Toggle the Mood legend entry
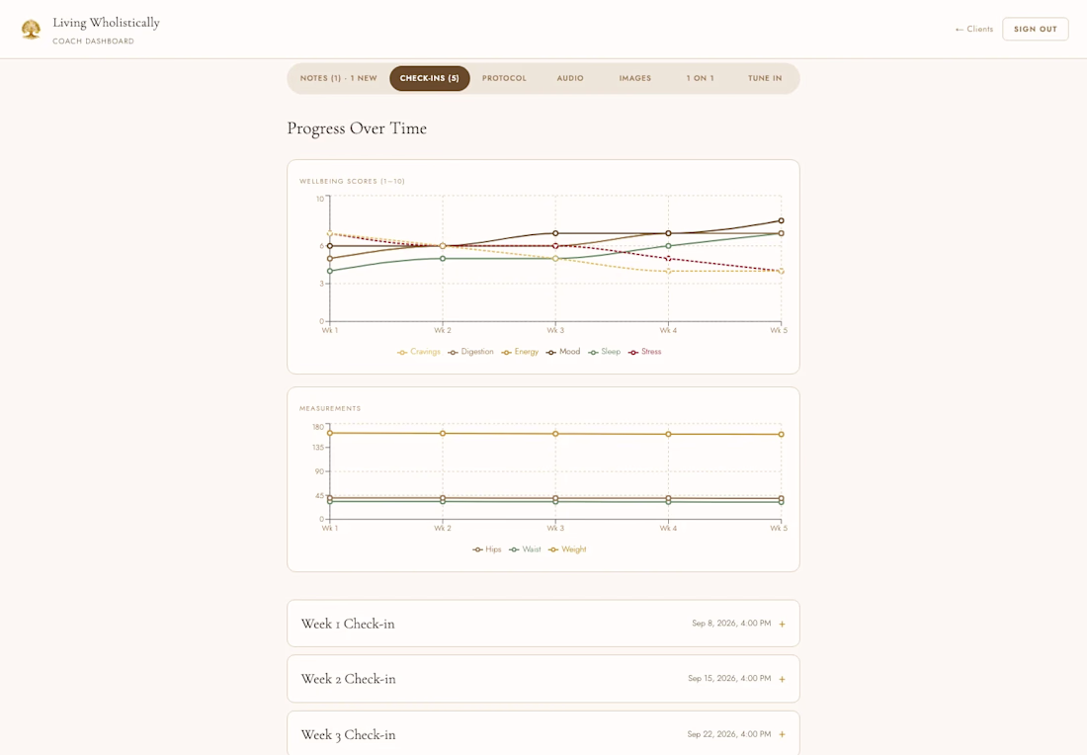The image size is (1087, 755). click(563, 352)
